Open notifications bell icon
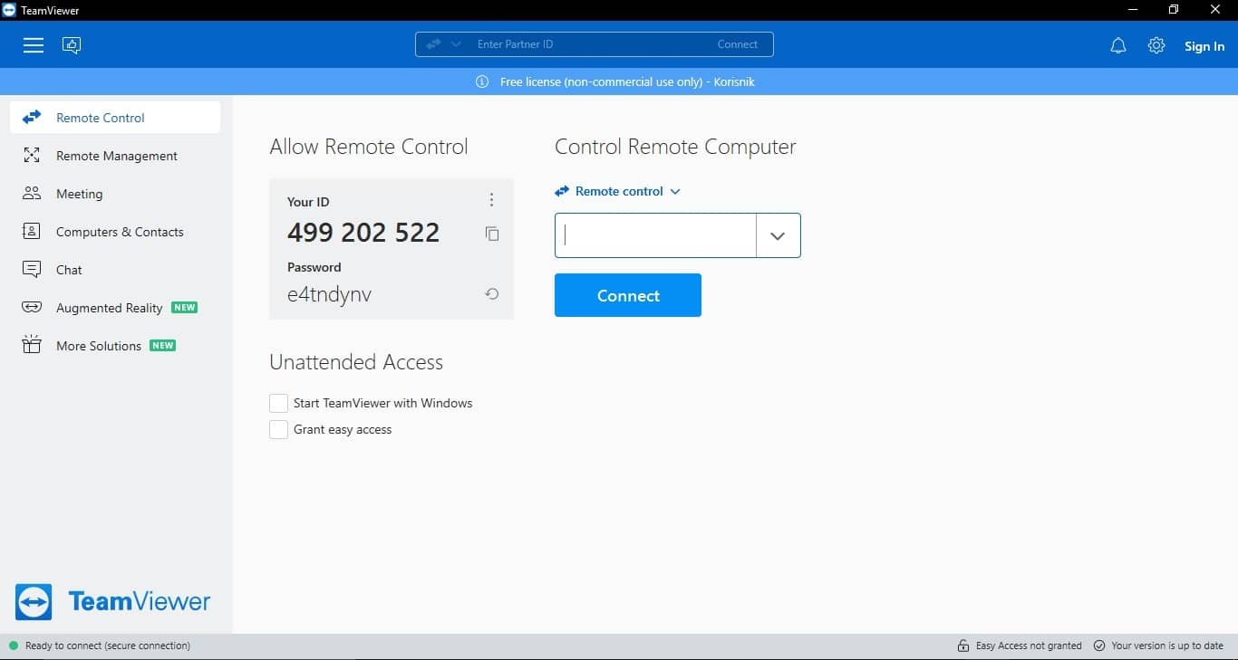 [x=1118, y=45]
